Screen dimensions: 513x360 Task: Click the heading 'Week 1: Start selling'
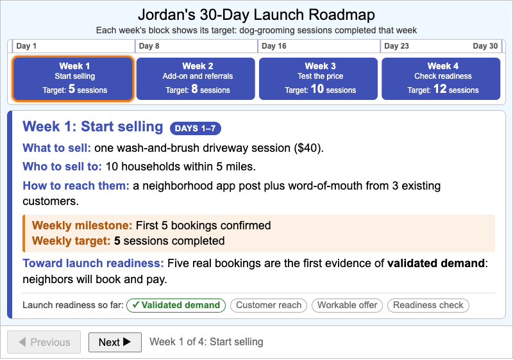click(x=93, y=127)
